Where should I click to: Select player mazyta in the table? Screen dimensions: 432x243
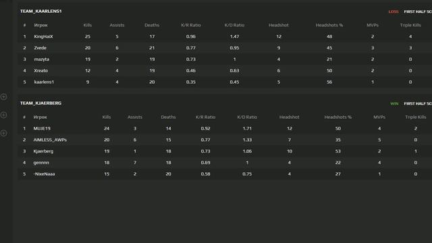pyautogui.click(x=42, y=59)
